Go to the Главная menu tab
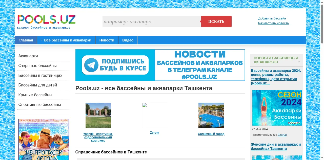The width and height of the screenshot is (324, 160). tap(26, 40)
